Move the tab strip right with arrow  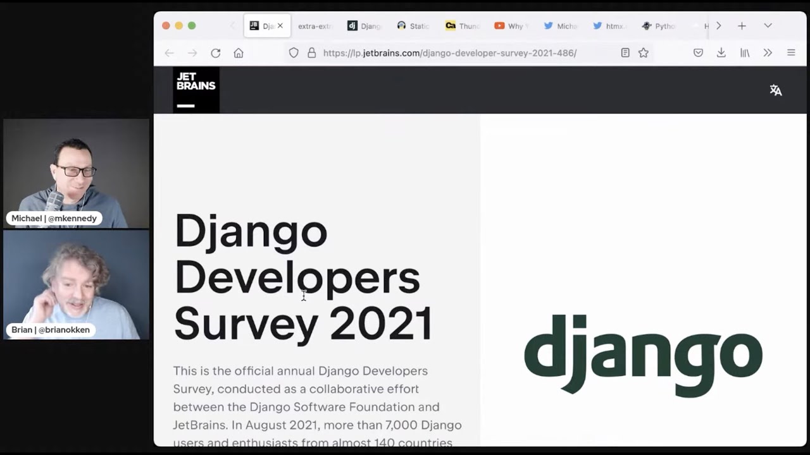pos(718,26)
